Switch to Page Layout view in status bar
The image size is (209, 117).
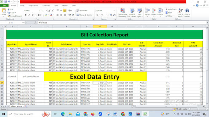(x=177, y=109)
